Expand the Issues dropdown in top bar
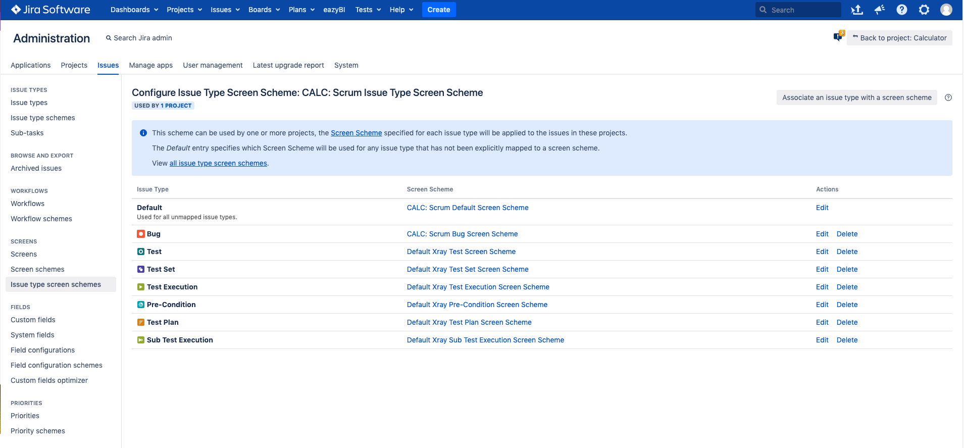964x448 pixels. click(x=225, y=10)
